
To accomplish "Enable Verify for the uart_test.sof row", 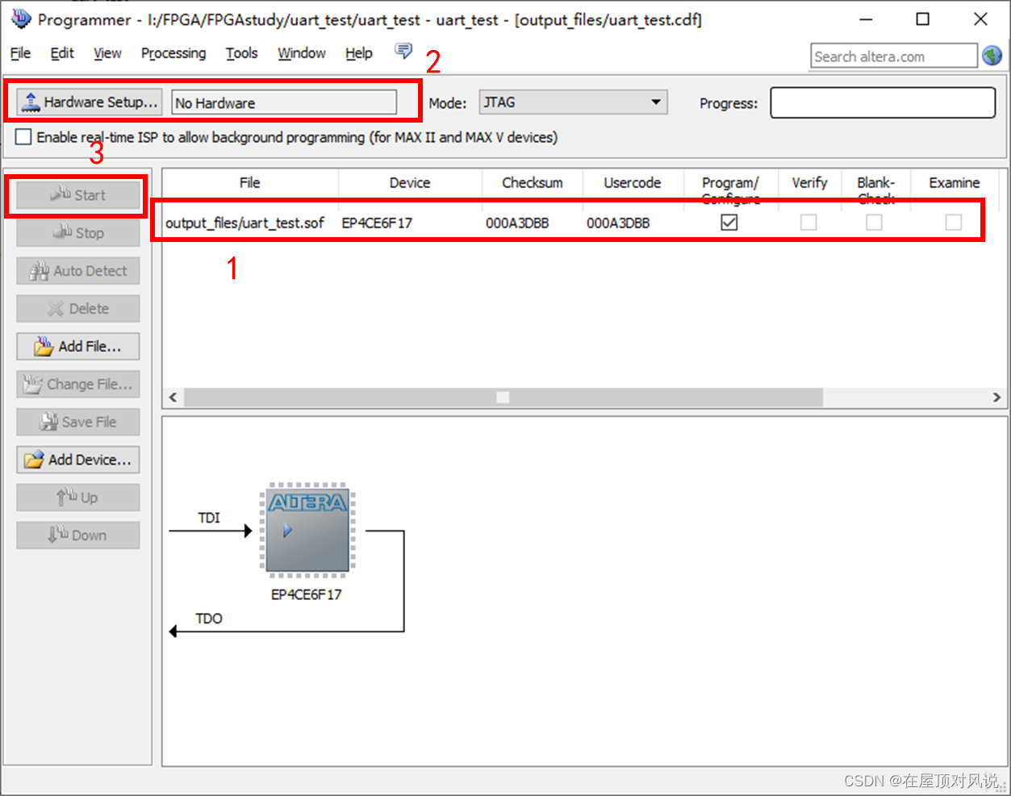I will tap(808, 223).
